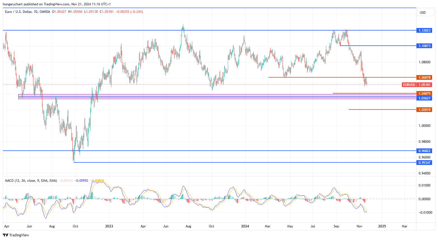The image size is (438, 240).
Task: Click the Euro / U.S. Dollar symbol title
Action: [x=27, y=12]
